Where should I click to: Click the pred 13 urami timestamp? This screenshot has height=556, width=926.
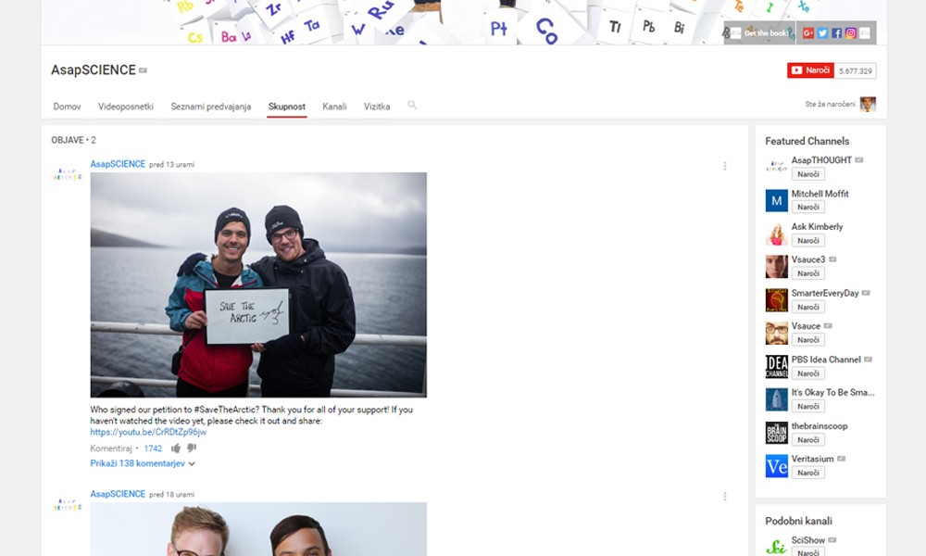pyautogui.click(x=172, y=164)
